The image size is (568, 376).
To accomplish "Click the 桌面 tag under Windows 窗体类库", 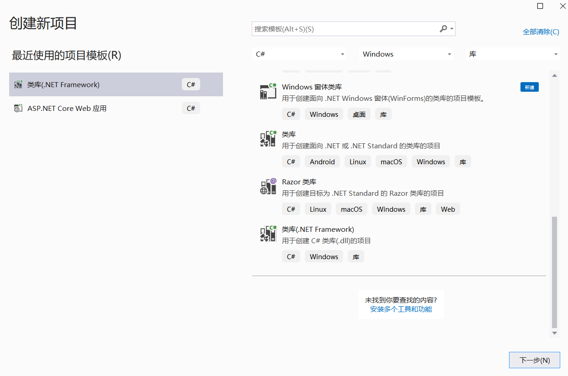I will [359, 114].
